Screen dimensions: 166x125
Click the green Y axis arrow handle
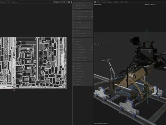coord(147,31)
